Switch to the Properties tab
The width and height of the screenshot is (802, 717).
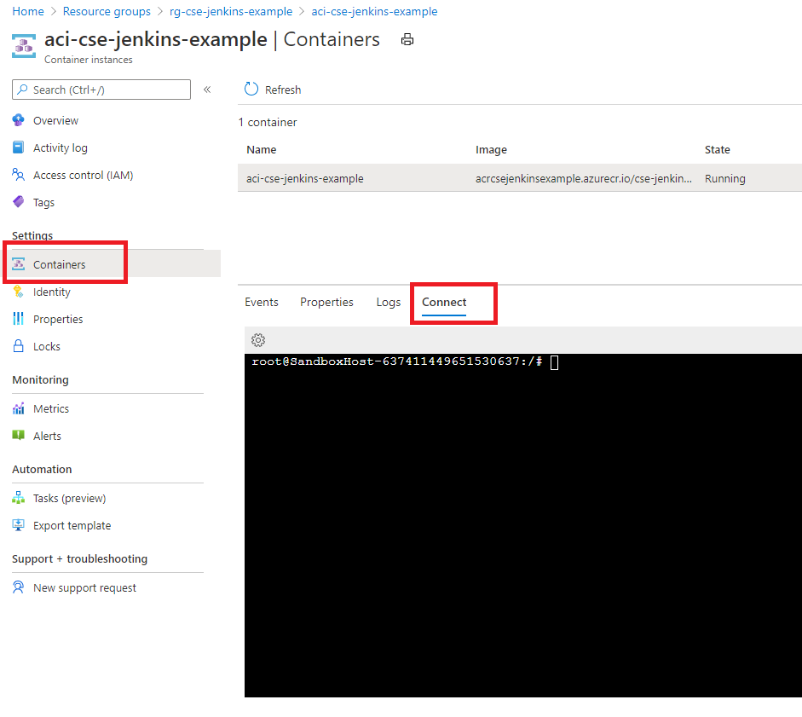(x=326, y=303)
